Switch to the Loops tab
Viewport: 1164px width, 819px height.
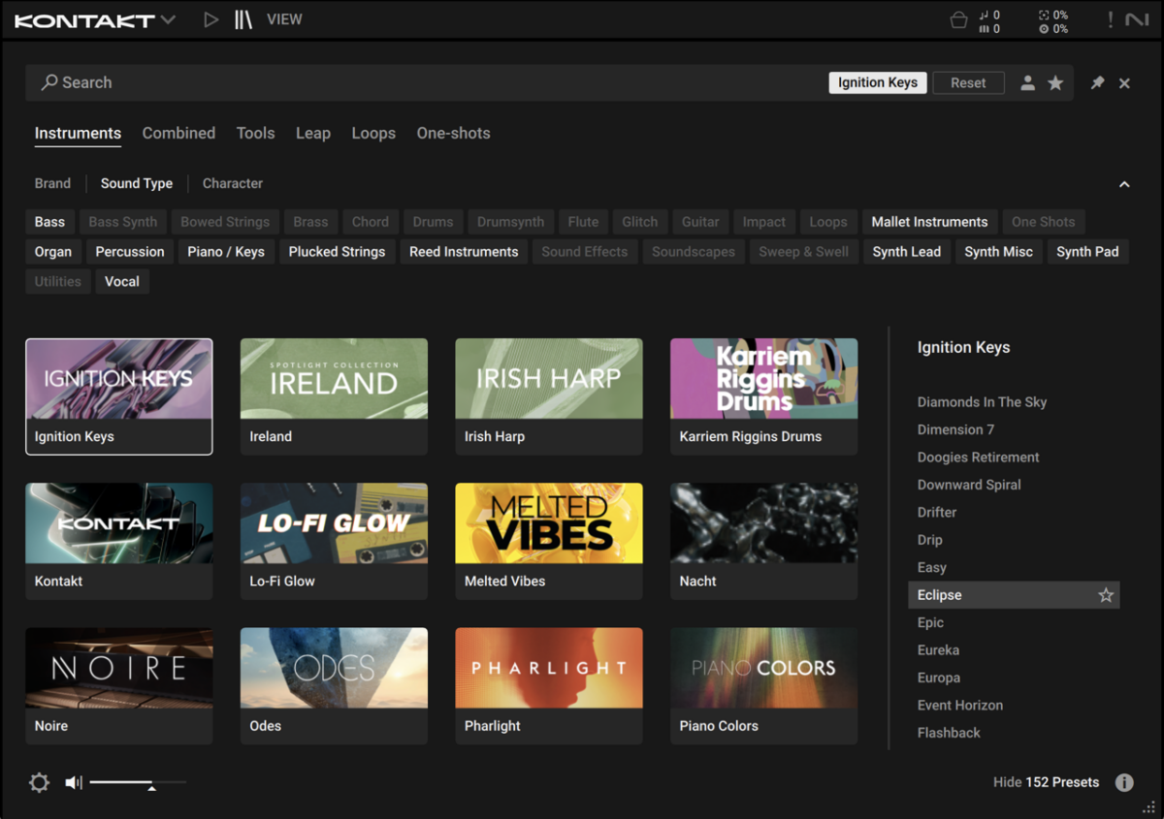coord(373,134)
